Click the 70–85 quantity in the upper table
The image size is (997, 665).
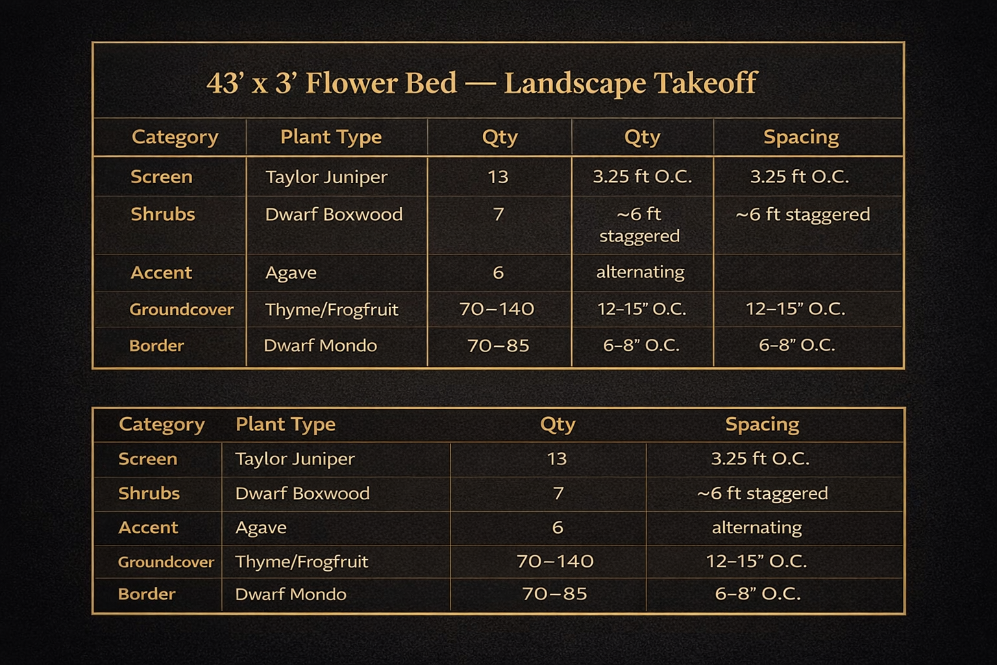coord(498,345)
